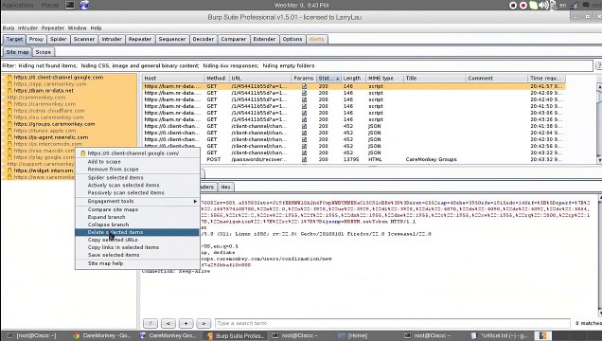Click the request viewer vertical scrollbar
This screenshot has width=602, height=341.
point(599,256)
